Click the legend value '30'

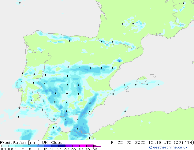pyautogui.click(x=66, y=149)
